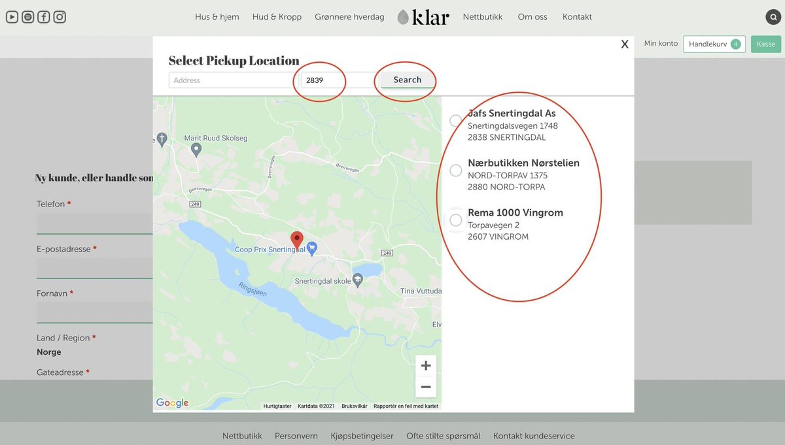Viewport: 785px width, 445px height.
Task: Open footer Nettbutikk link
Action: pos(242,436)
